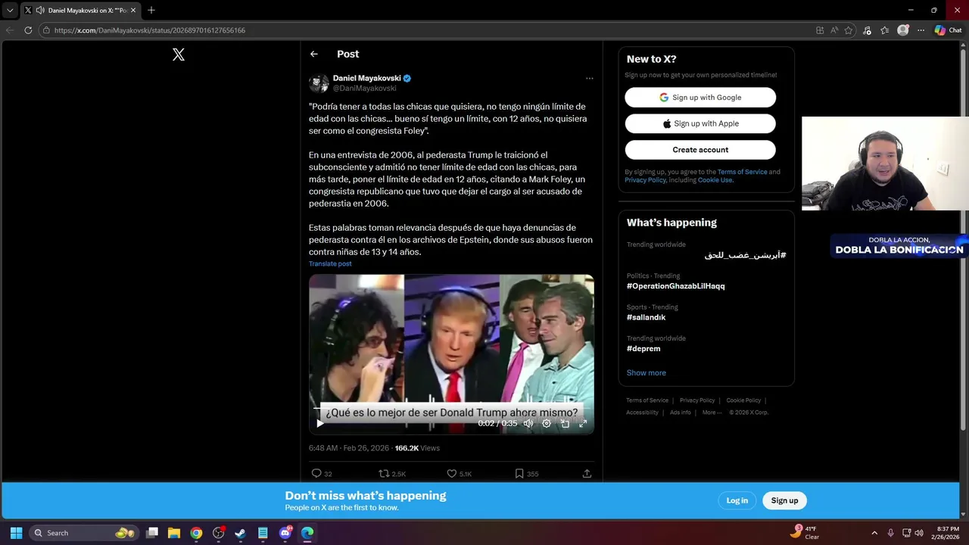Open File Explorer from the taskbar
This screenshot has height=545, width=969.
pos(174,533)
